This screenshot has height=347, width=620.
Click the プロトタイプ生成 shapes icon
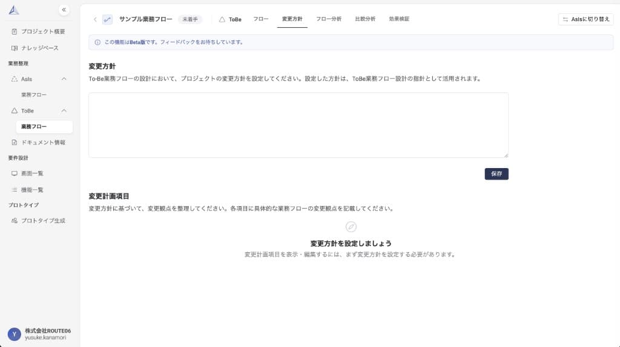pyautogui.click(x=15, y=221)
